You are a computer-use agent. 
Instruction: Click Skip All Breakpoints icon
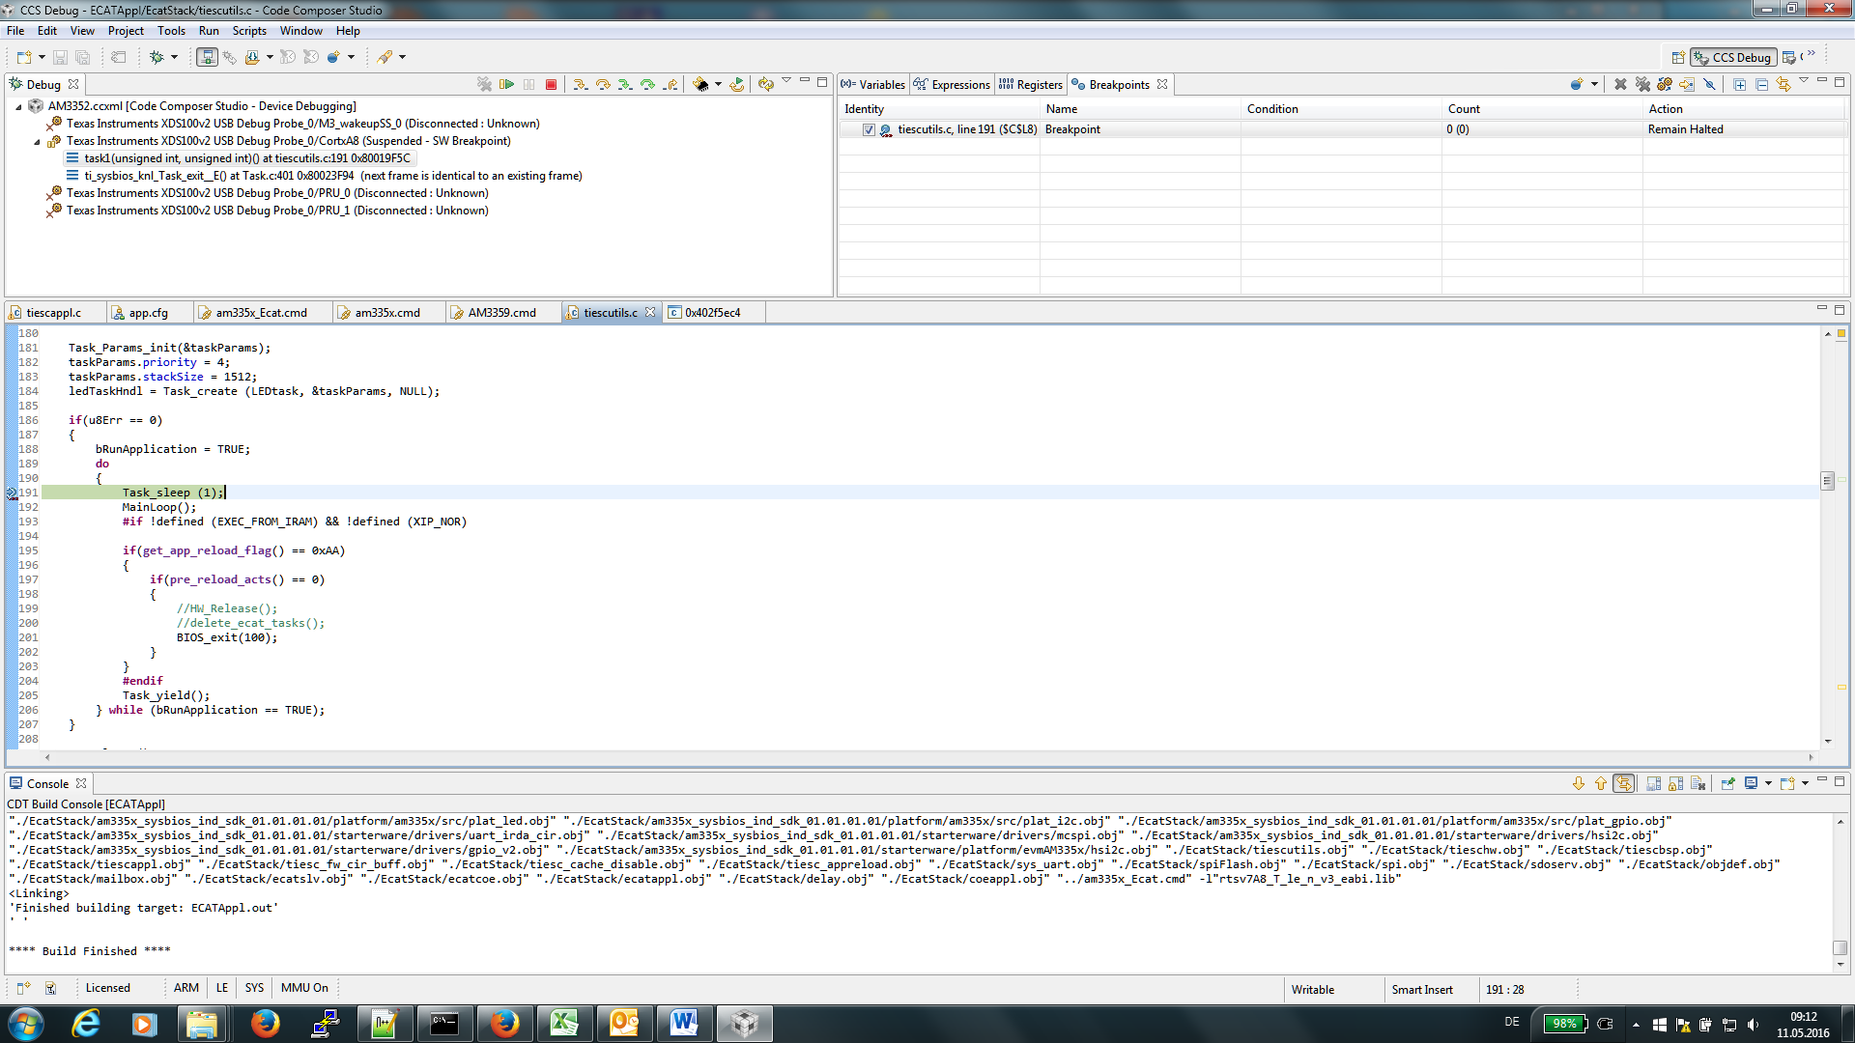tap(1709, 85)
